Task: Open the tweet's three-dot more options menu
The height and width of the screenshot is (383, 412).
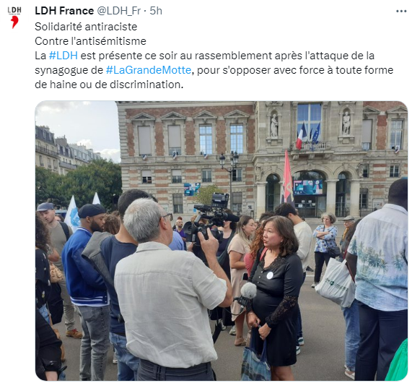Action: click(401, 12)
